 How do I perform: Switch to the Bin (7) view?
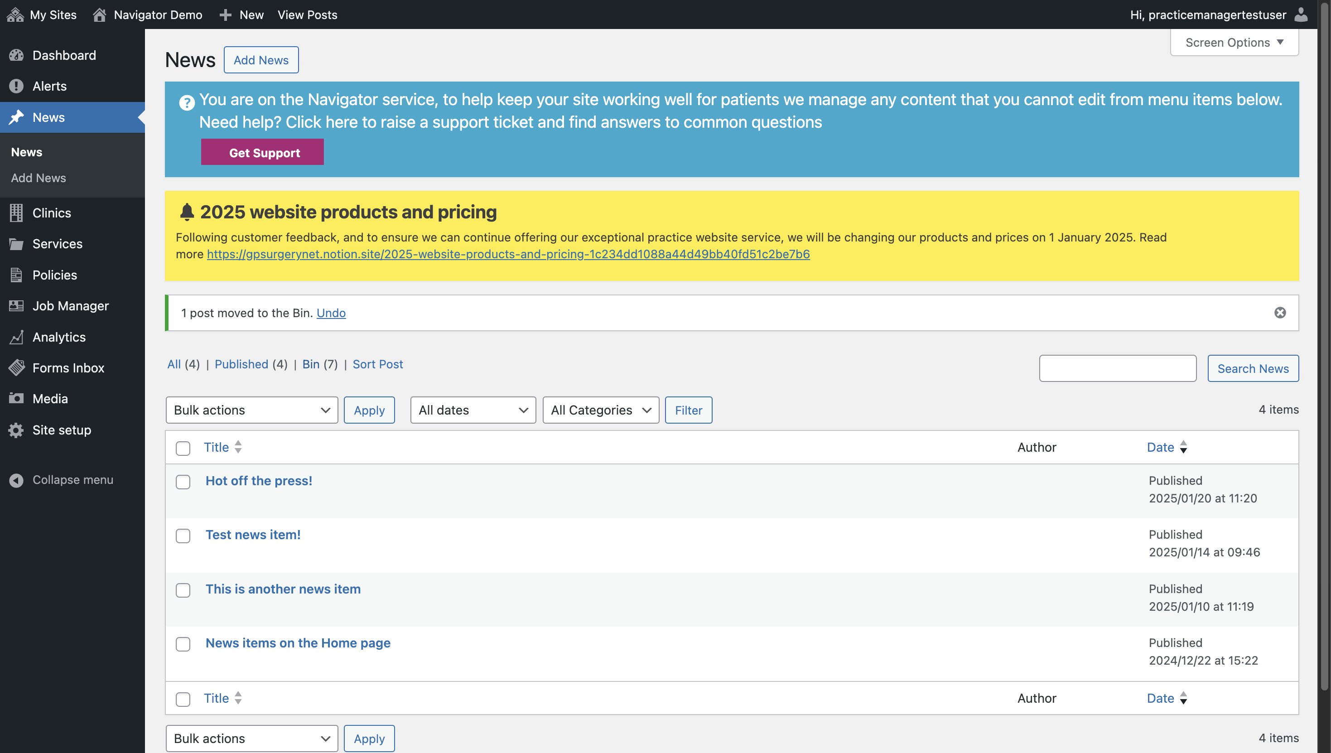[319, 364]
